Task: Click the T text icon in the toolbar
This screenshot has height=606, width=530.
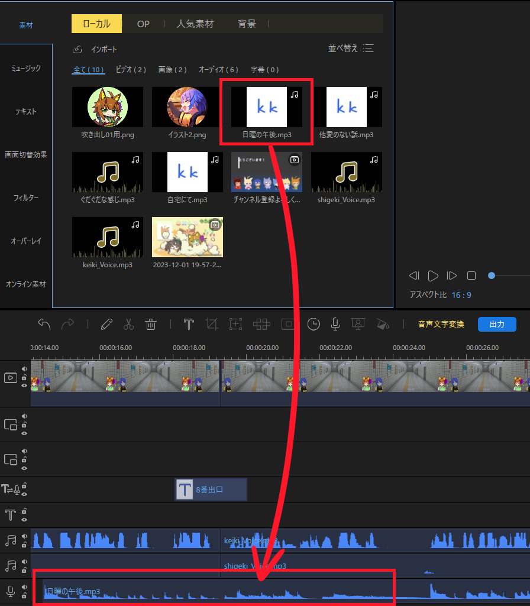Action: tap(189, 324)
